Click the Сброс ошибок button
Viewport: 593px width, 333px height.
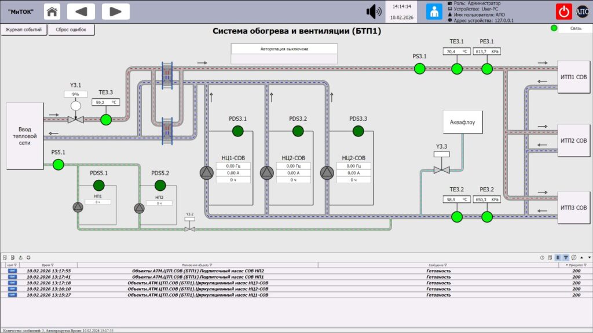coord(71,29)
